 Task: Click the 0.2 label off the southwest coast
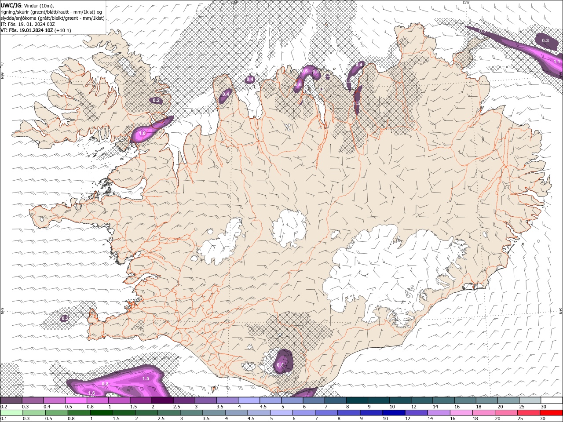tap(65, 318)
